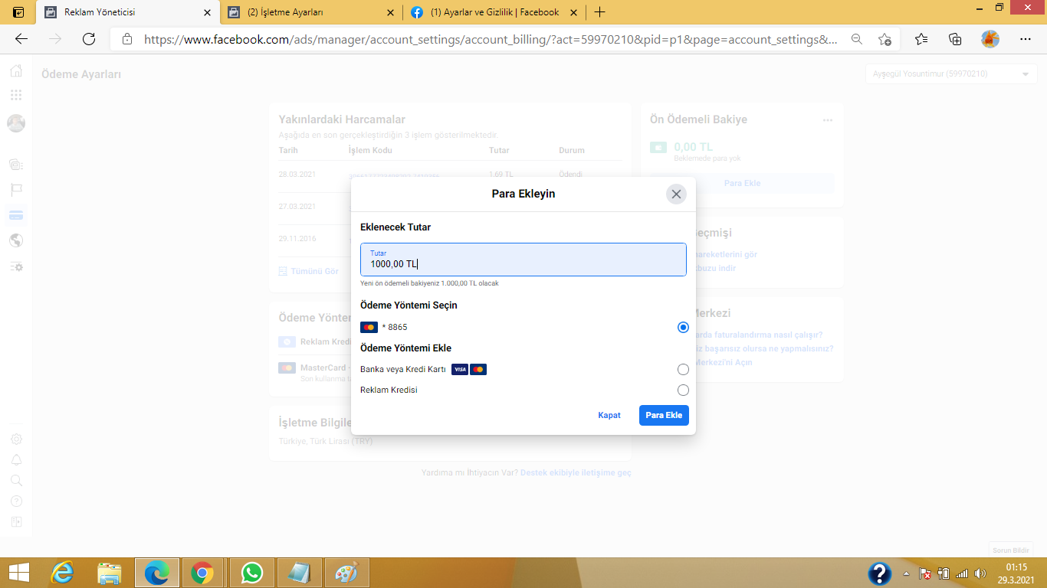Click the MasterCard logo beside 8865
This screenshot has width=1047, height=588.
(369, 328)
